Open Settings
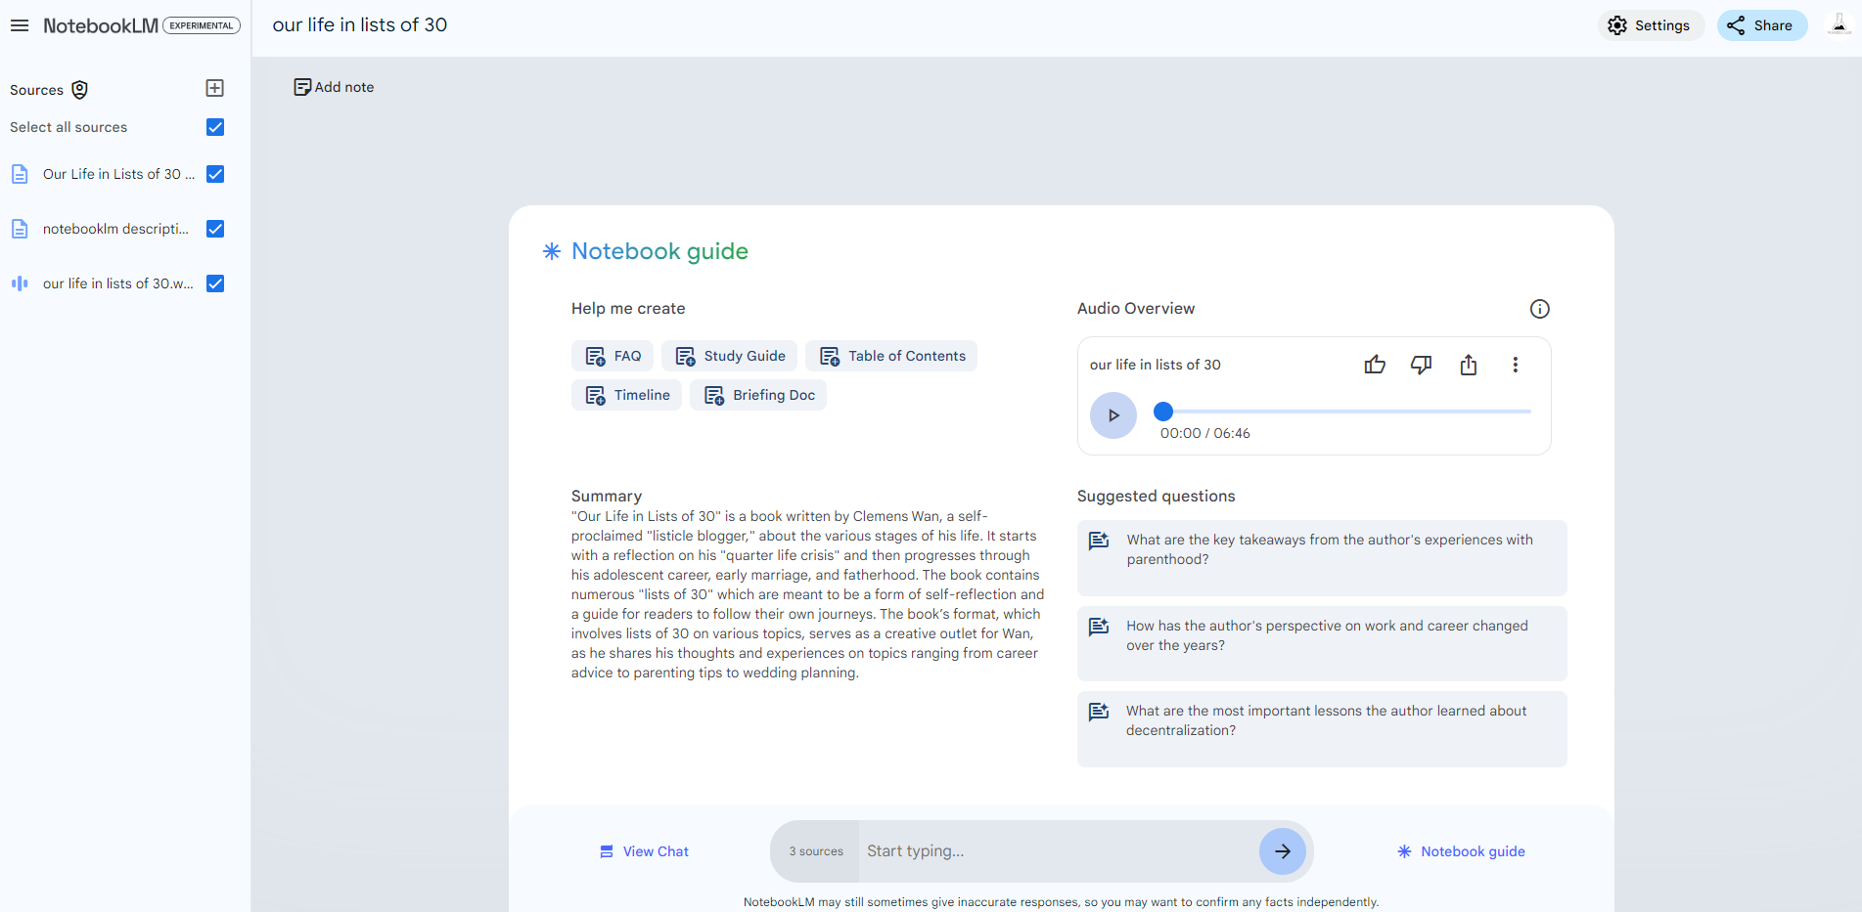This screenshot has width=1862, height=912. pos(1650,25)
